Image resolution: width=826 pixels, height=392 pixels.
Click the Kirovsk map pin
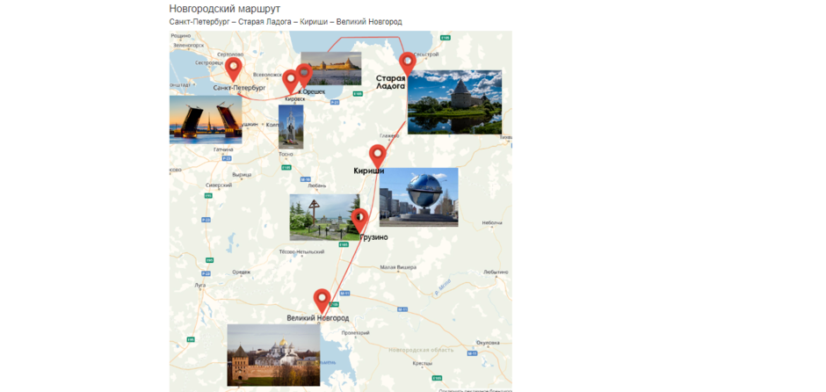(x=290, y=83)
